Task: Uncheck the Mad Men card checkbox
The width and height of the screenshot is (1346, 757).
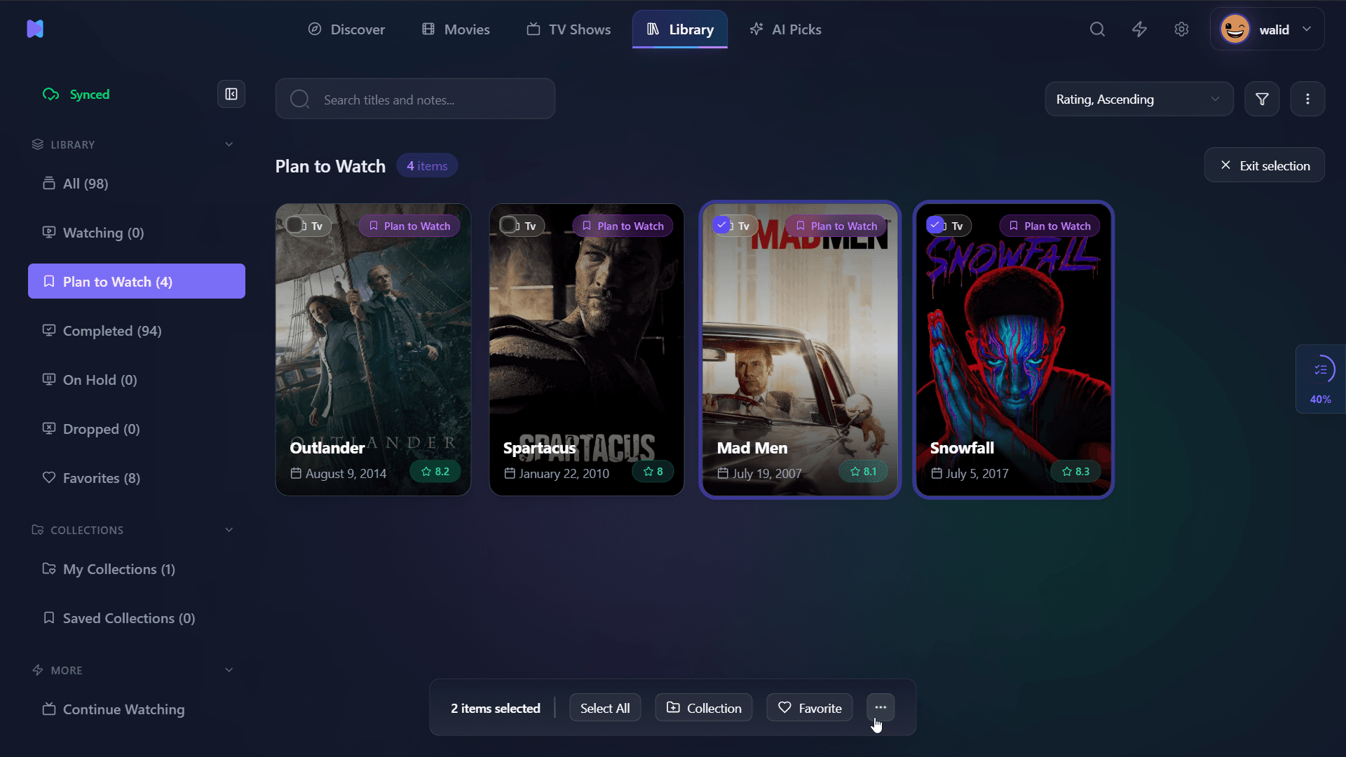Action: 721,225
